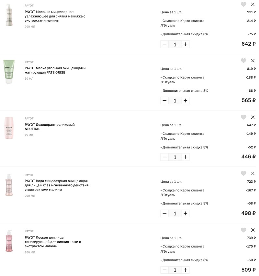Screen dimensions: 259x276
Task: Reduce micellar cleansing water quantity
Action: [x=164, y=213]
